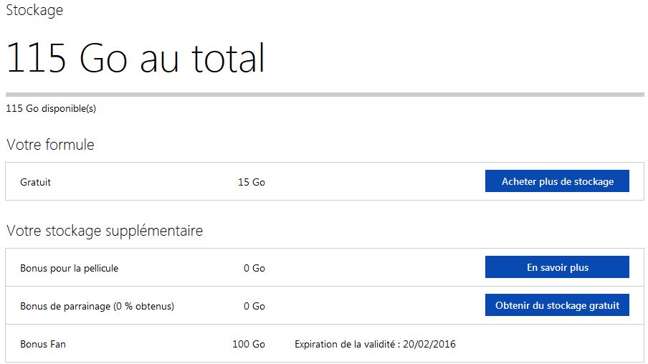The image size is (648, 364).
Task: Select the Bonus pour la pellicule label
Action: coord(70,268)
